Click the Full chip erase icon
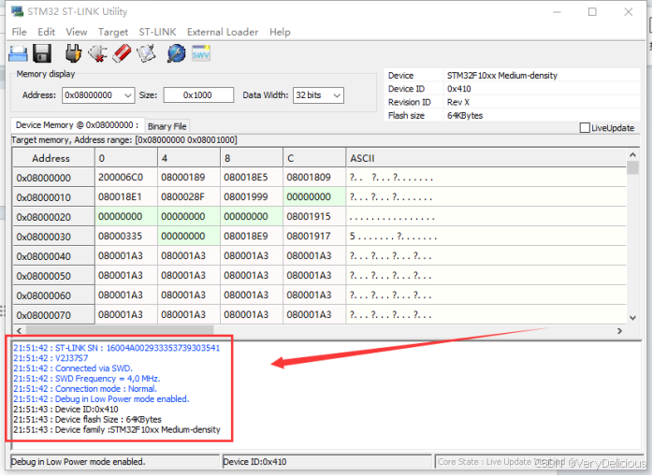The height and width of the screenshot is (476, 653). point(122,53)
